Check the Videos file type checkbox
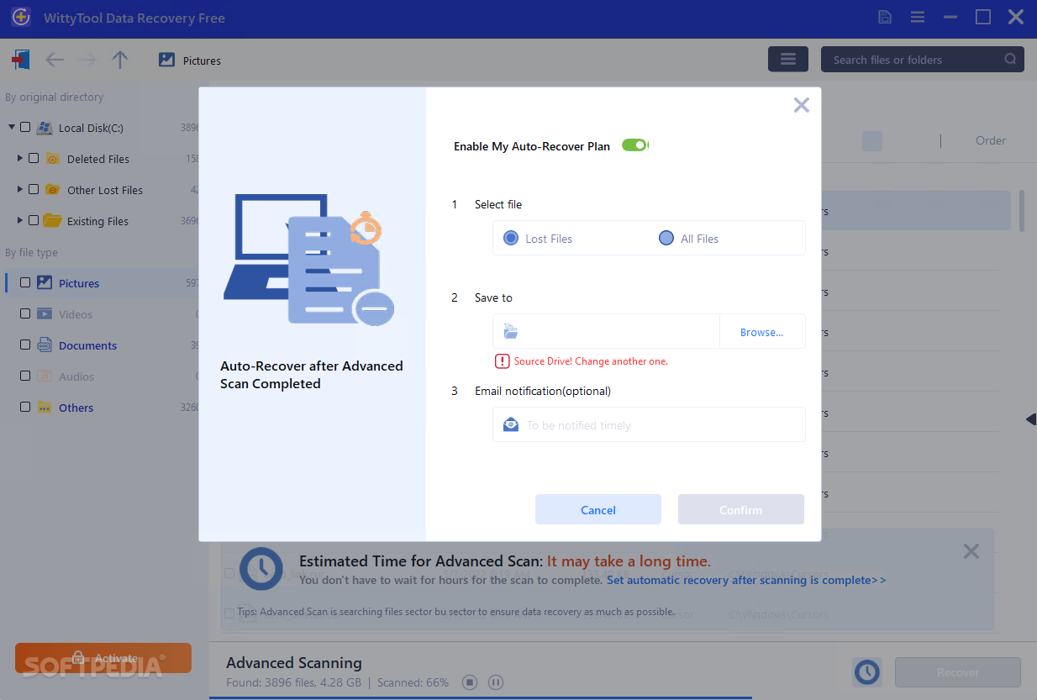 (x=25, y=313)
